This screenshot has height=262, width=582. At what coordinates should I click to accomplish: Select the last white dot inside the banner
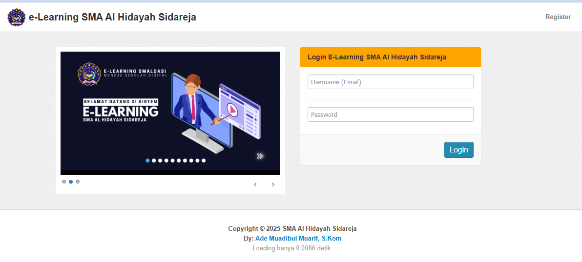(x=204, y=160)
